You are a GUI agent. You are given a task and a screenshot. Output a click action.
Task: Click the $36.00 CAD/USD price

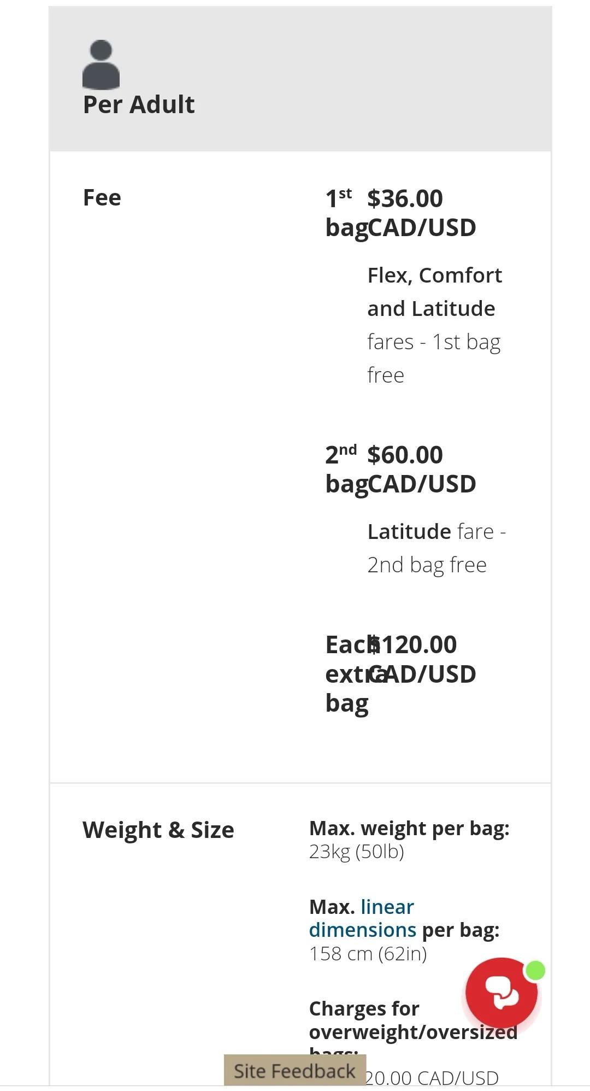pyautogui.click(x=421, y=213)
